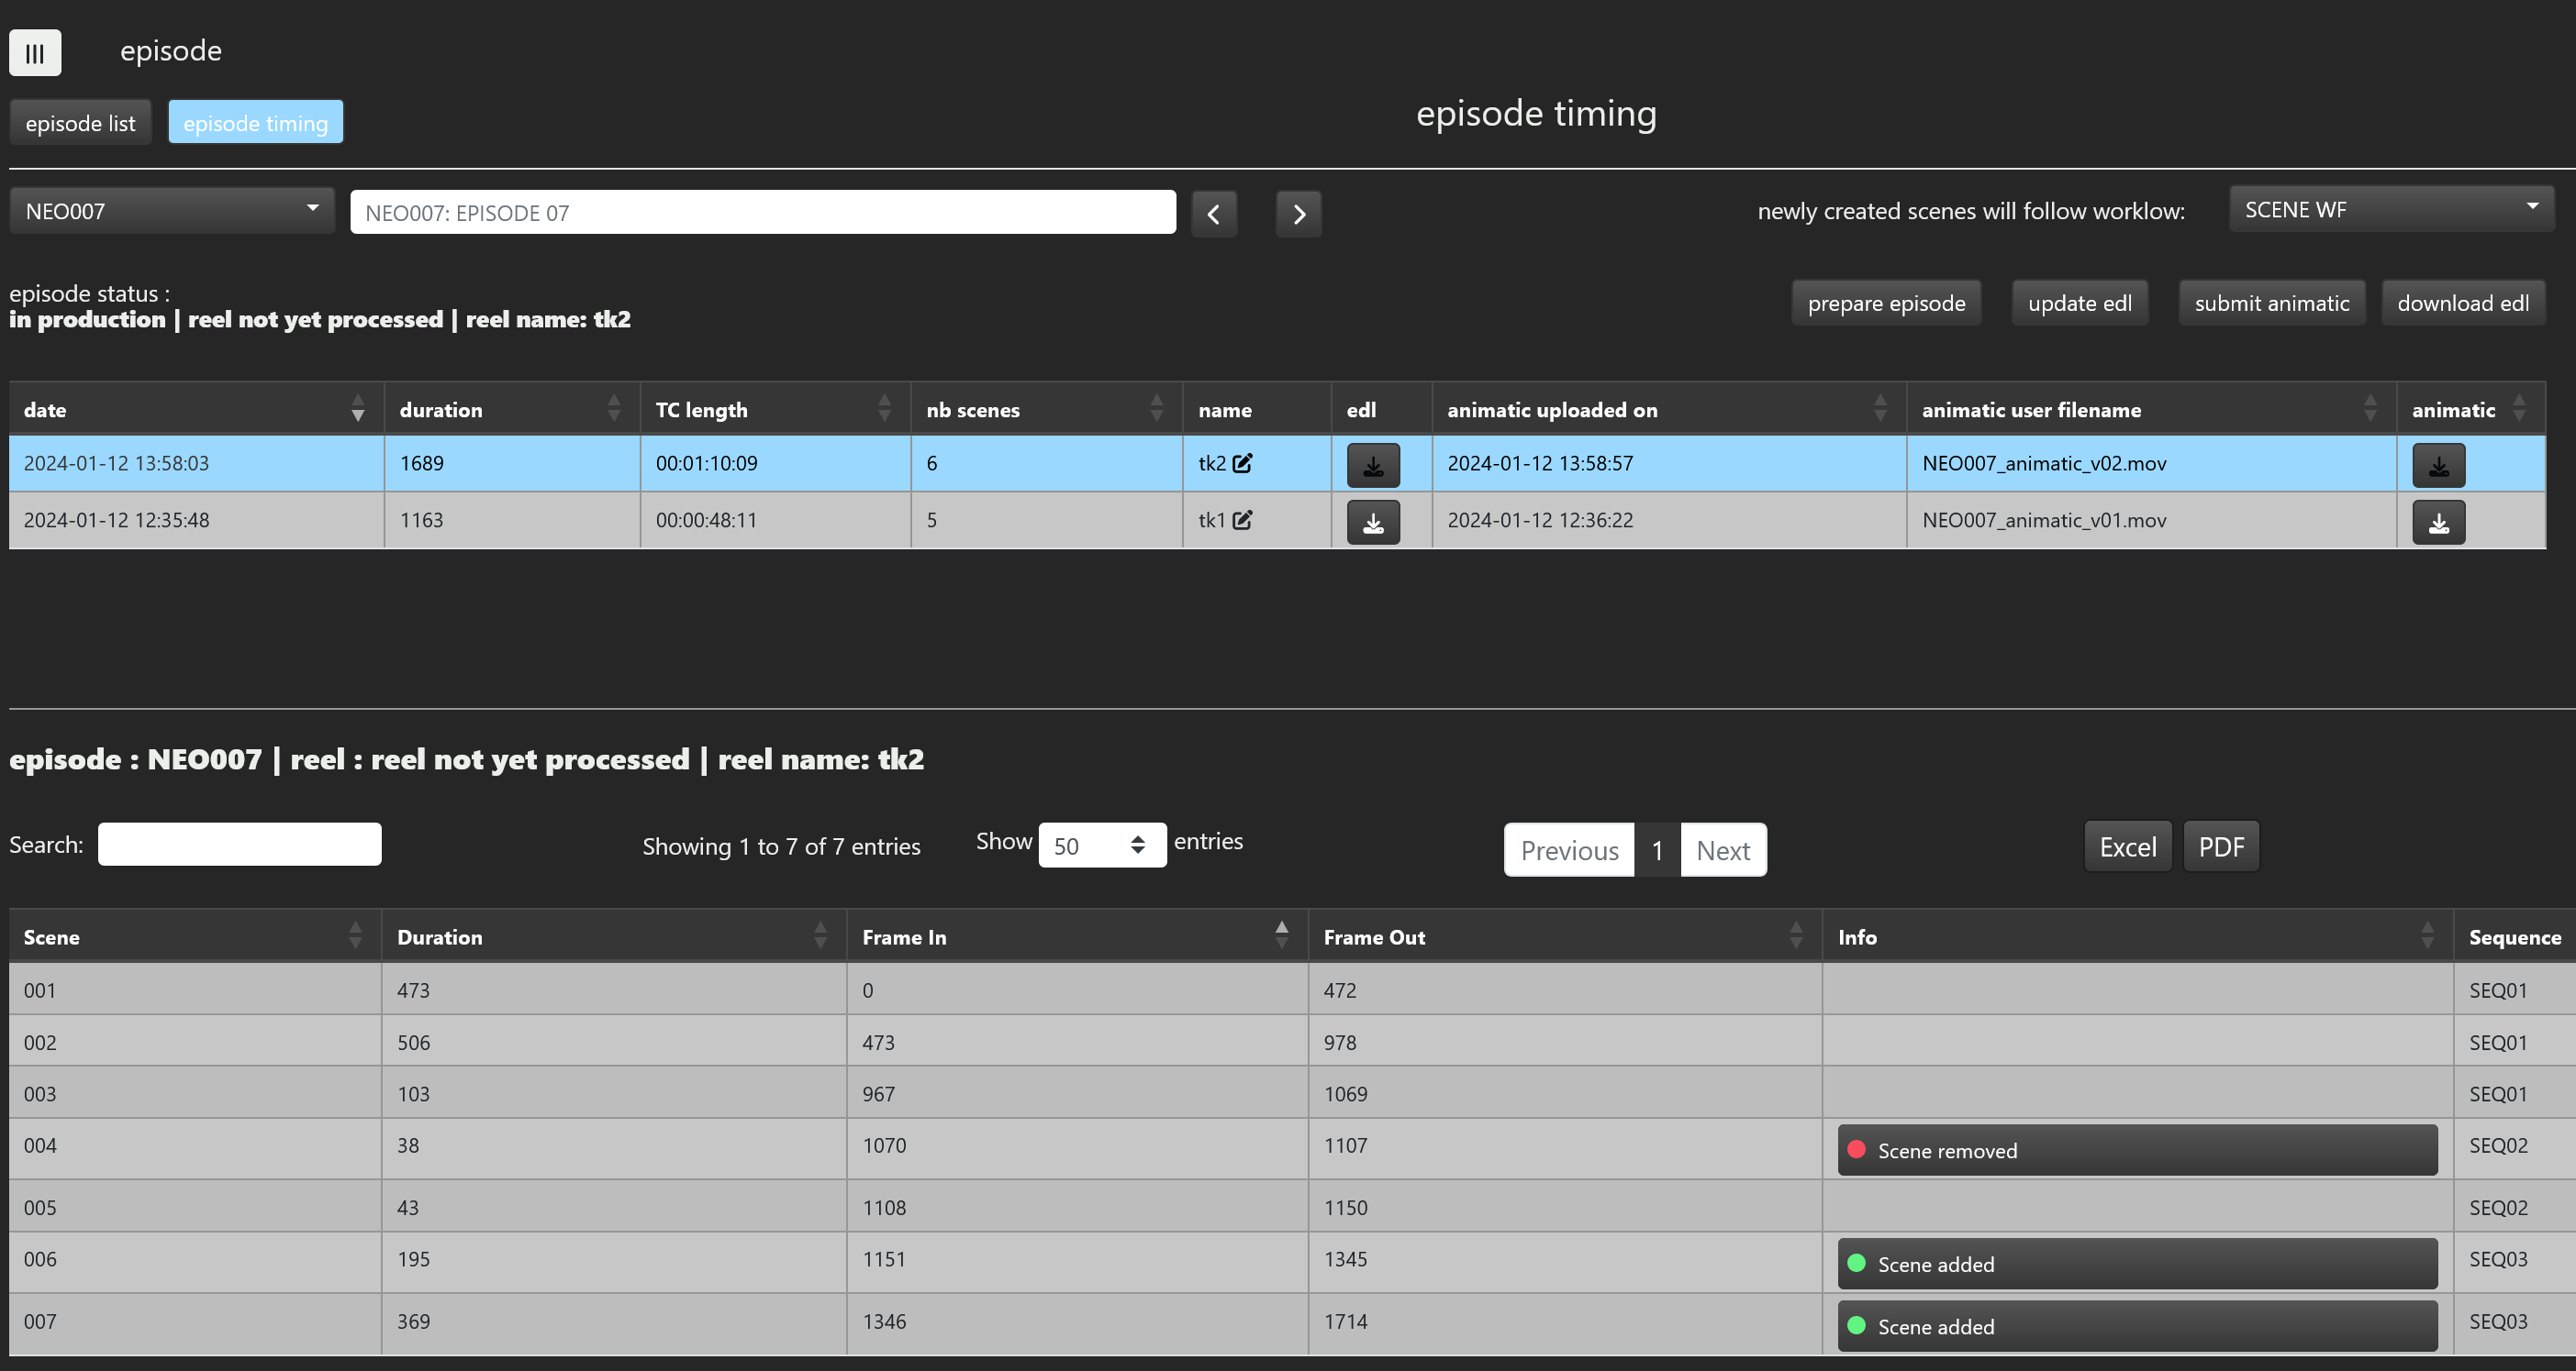The width and height of the screenshot is (2576, 1371).
Task: Edit the tk2 reel name
Action: click(1243, 464)
